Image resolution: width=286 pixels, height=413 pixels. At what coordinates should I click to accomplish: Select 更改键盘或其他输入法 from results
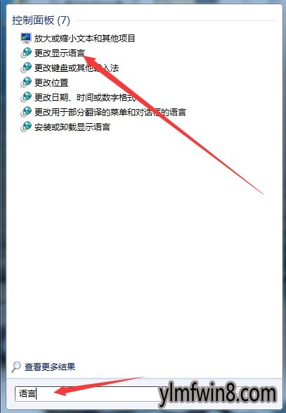(x=77, y=68)
